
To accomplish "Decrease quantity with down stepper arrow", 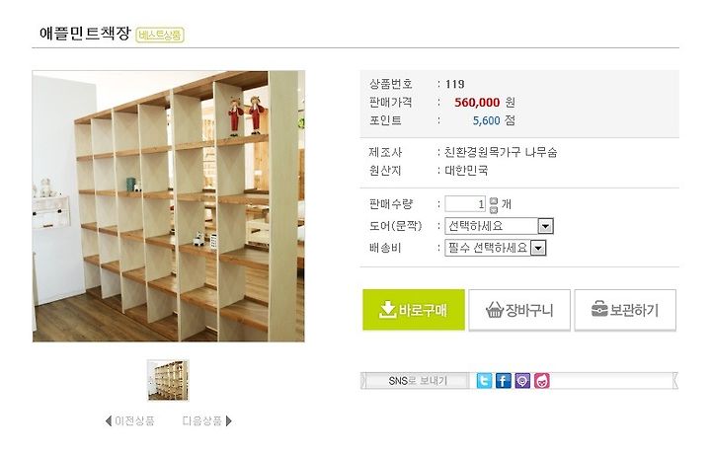I will coord(494,209).
